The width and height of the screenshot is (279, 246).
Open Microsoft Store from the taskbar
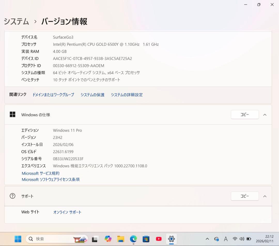(x=146, y=239)
